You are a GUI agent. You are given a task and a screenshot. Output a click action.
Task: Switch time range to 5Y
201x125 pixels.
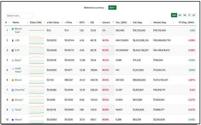194,15
